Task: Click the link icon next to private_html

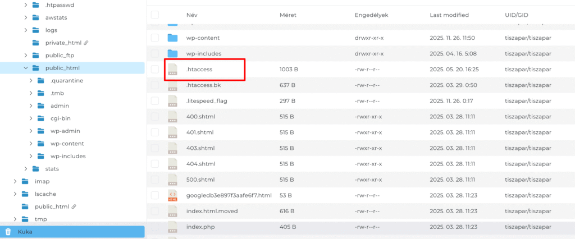Action: 86,43
